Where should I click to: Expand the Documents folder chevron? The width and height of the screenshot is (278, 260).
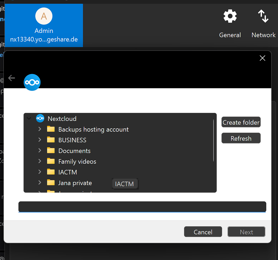pyautogui.click(x=40, y=151)
